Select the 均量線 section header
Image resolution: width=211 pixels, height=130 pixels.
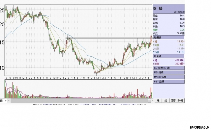pos(169,56)
